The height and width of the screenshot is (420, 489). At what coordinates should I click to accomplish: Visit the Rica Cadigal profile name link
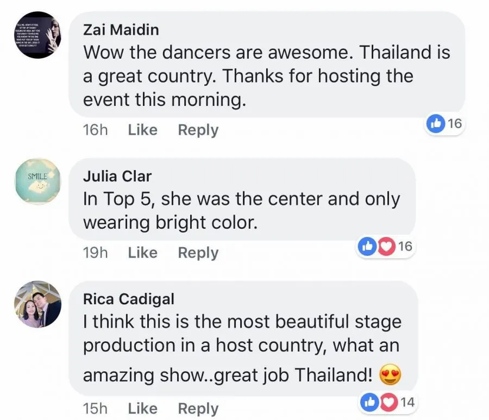click(x=128, y=299)
